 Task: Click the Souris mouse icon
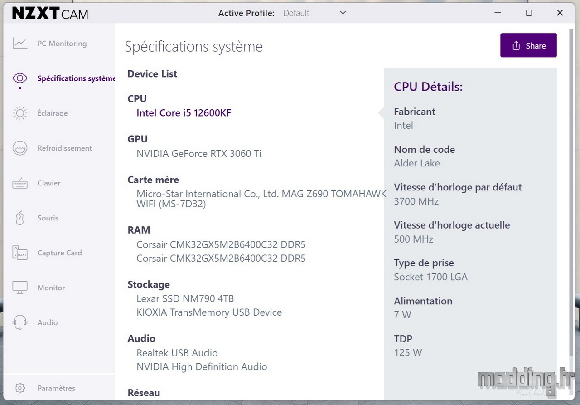(x=20, y=218)
